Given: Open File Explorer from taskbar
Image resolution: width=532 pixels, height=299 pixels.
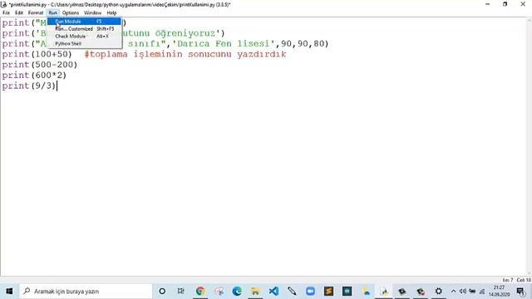Looking at the screenshot, I should [255, 292].
